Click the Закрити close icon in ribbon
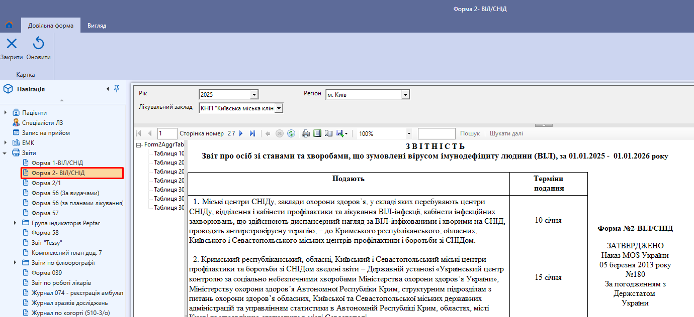694x317 pixels. click(x=12, y=44)
